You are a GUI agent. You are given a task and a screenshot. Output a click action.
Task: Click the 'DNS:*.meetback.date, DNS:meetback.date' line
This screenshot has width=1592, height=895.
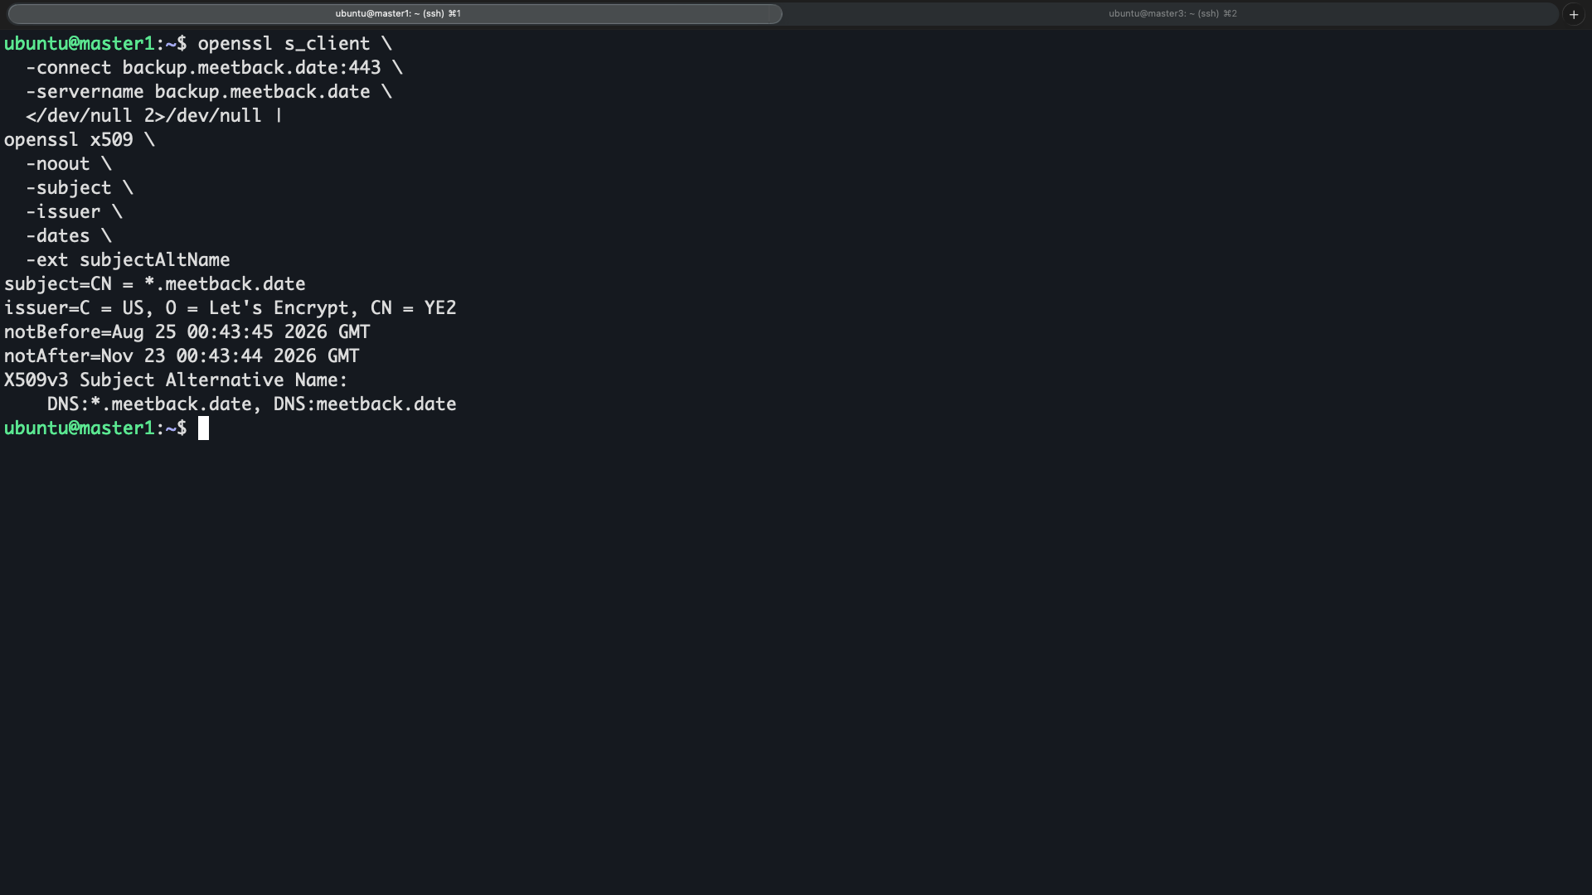pyautogui.click(x=252, y=404)
